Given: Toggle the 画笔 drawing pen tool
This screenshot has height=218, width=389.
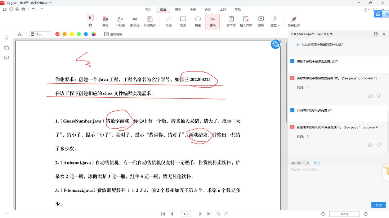Looking at the screenshot, I should point(213,21).
